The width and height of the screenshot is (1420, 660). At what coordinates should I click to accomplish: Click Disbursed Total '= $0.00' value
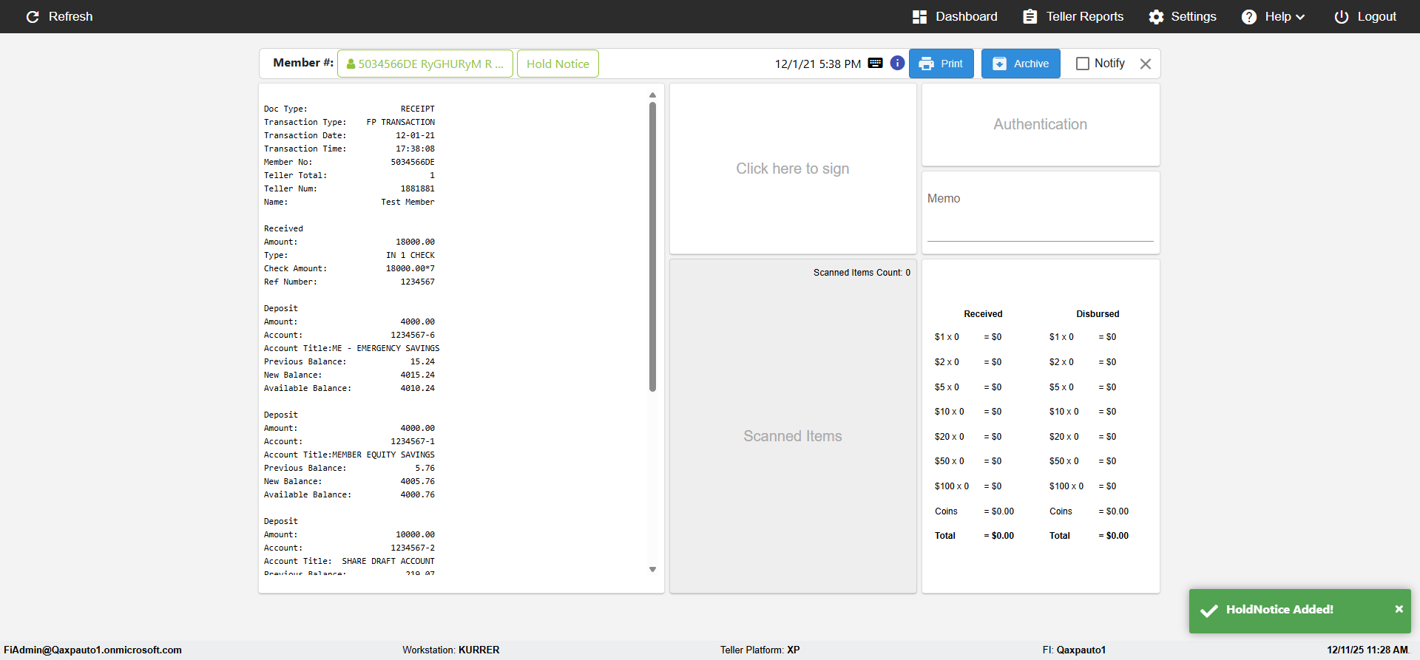point(1114,536)
